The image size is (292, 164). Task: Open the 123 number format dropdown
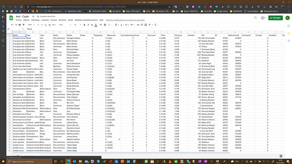54,25
